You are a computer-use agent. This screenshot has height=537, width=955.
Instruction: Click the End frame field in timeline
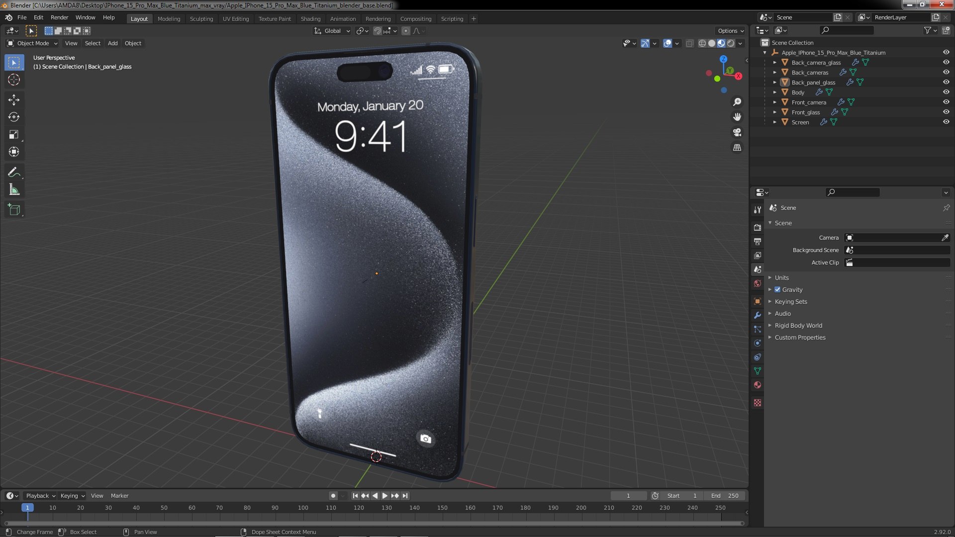tap(725, 496)
